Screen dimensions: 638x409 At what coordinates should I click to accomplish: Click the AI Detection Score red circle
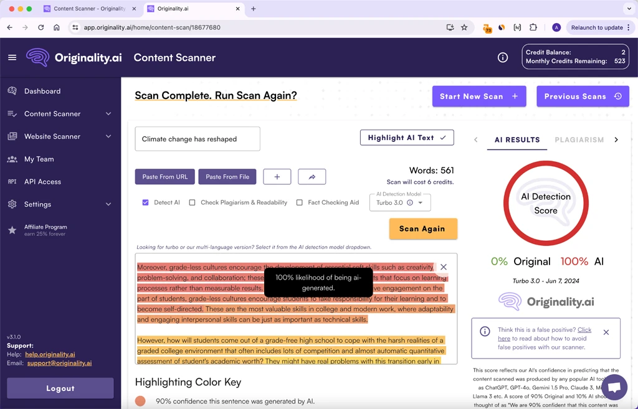coord(546,203)
